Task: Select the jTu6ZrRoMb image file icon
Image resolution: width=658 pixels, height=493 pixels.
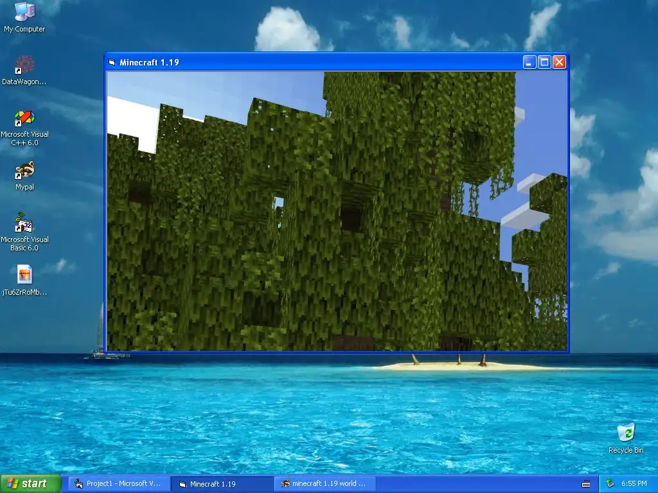Action: (24, 280)
